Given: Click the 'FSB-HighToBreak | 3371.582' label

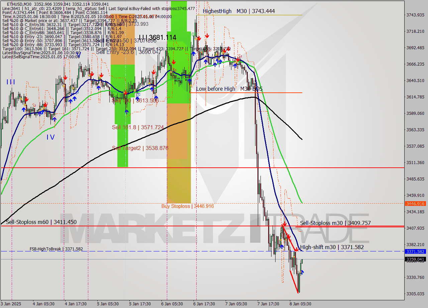Looking at the screenshot, I should pos(56,249).
